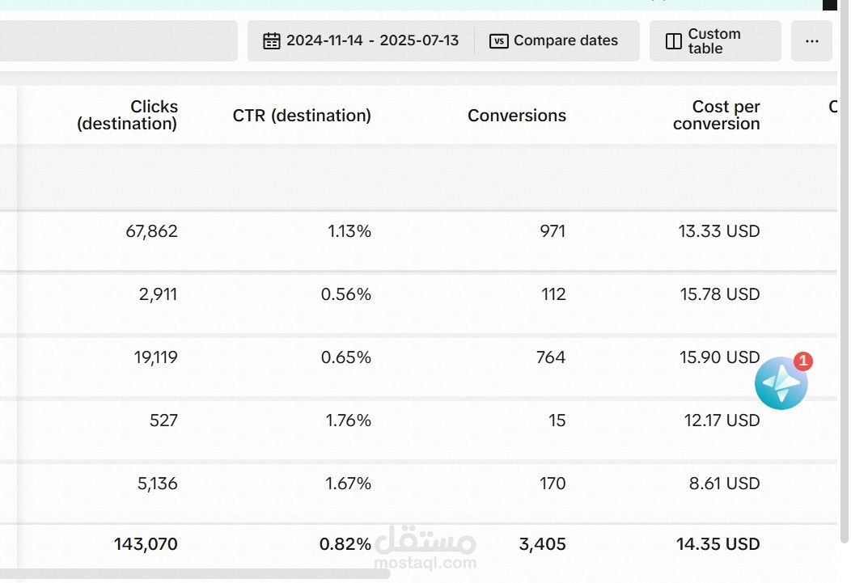Open the three-dots more options menu
Image resolution: width=851 pixels, height=583 pixels.
[811, 41]
